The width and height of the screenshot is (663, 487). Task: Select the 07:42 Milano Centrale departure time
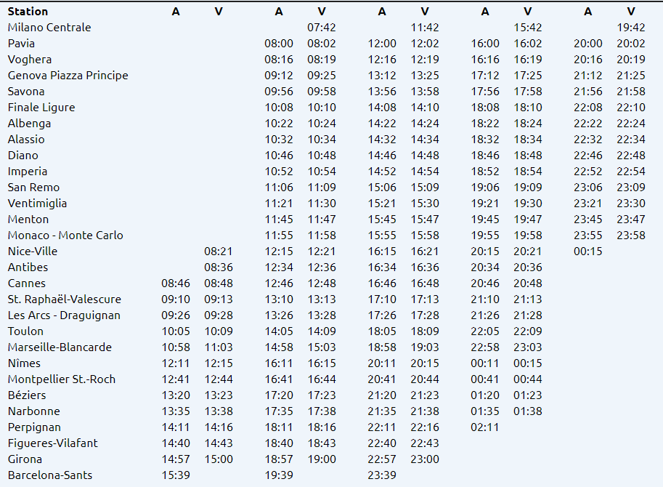coord(322,28)
